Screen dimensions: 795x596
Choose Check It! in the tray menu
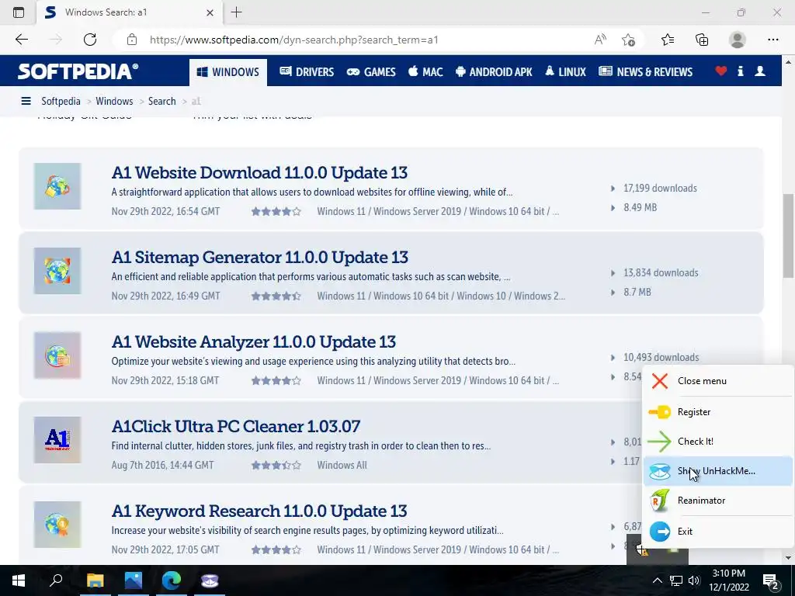718,441
